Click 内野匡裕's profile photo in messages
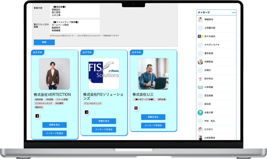 coord(200,62)
